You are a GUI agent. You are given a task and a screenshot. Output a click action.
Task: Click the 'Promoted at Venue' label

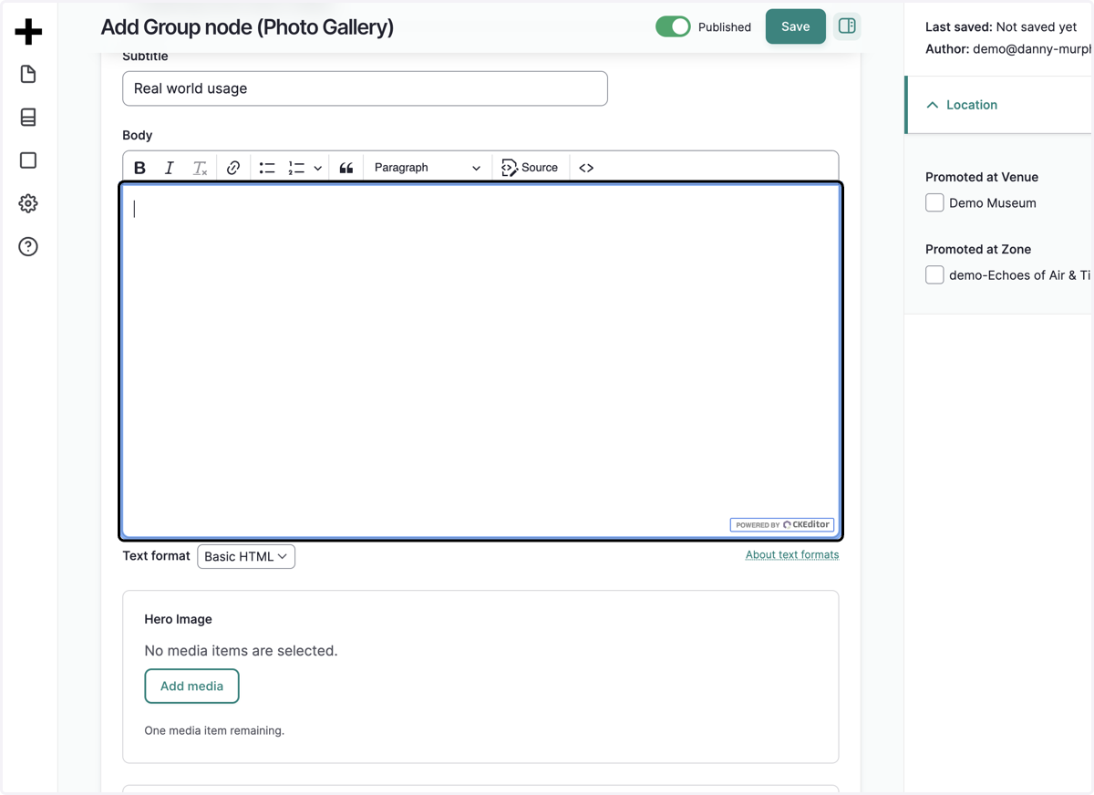point(982,177)
